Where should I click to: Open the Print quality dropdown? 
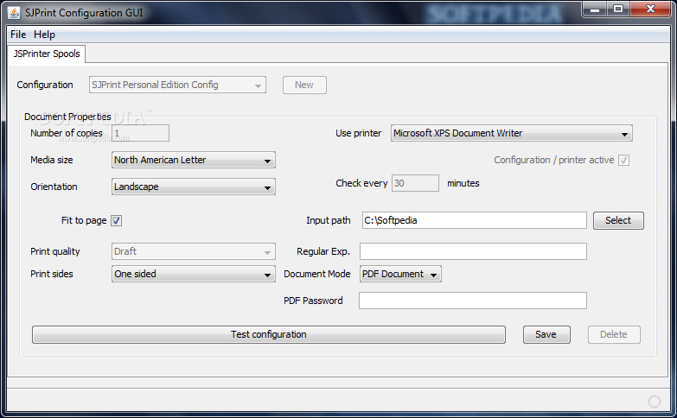[194, 251]
